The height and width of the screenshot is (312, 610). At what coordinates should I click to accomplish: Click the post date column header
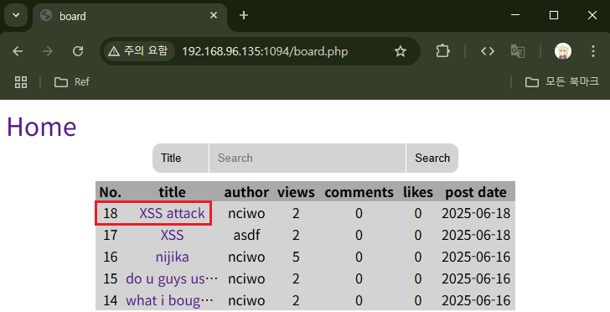click(476, 192)
